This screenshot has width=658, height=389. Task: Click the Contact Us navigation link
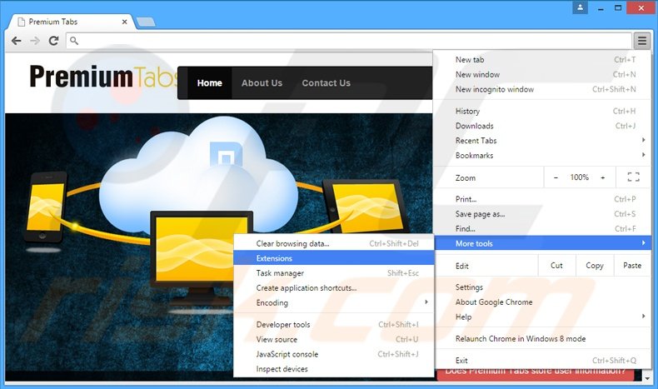[x=326, y=83]
